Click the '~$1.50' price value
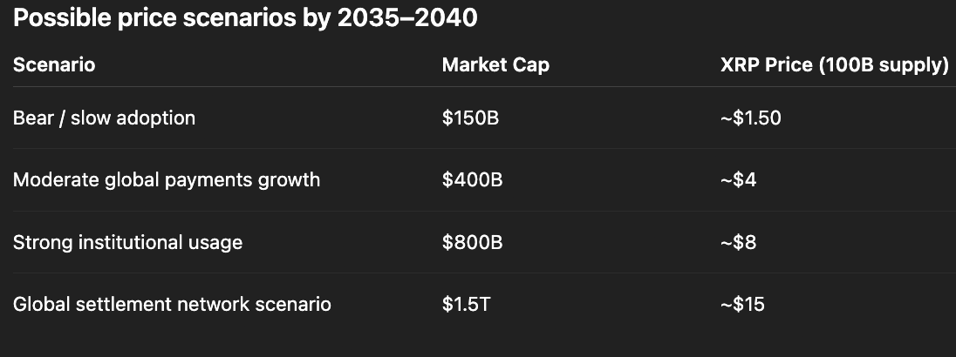The height and width of the screenshot is (357, 956). click(x=750, y=118)
